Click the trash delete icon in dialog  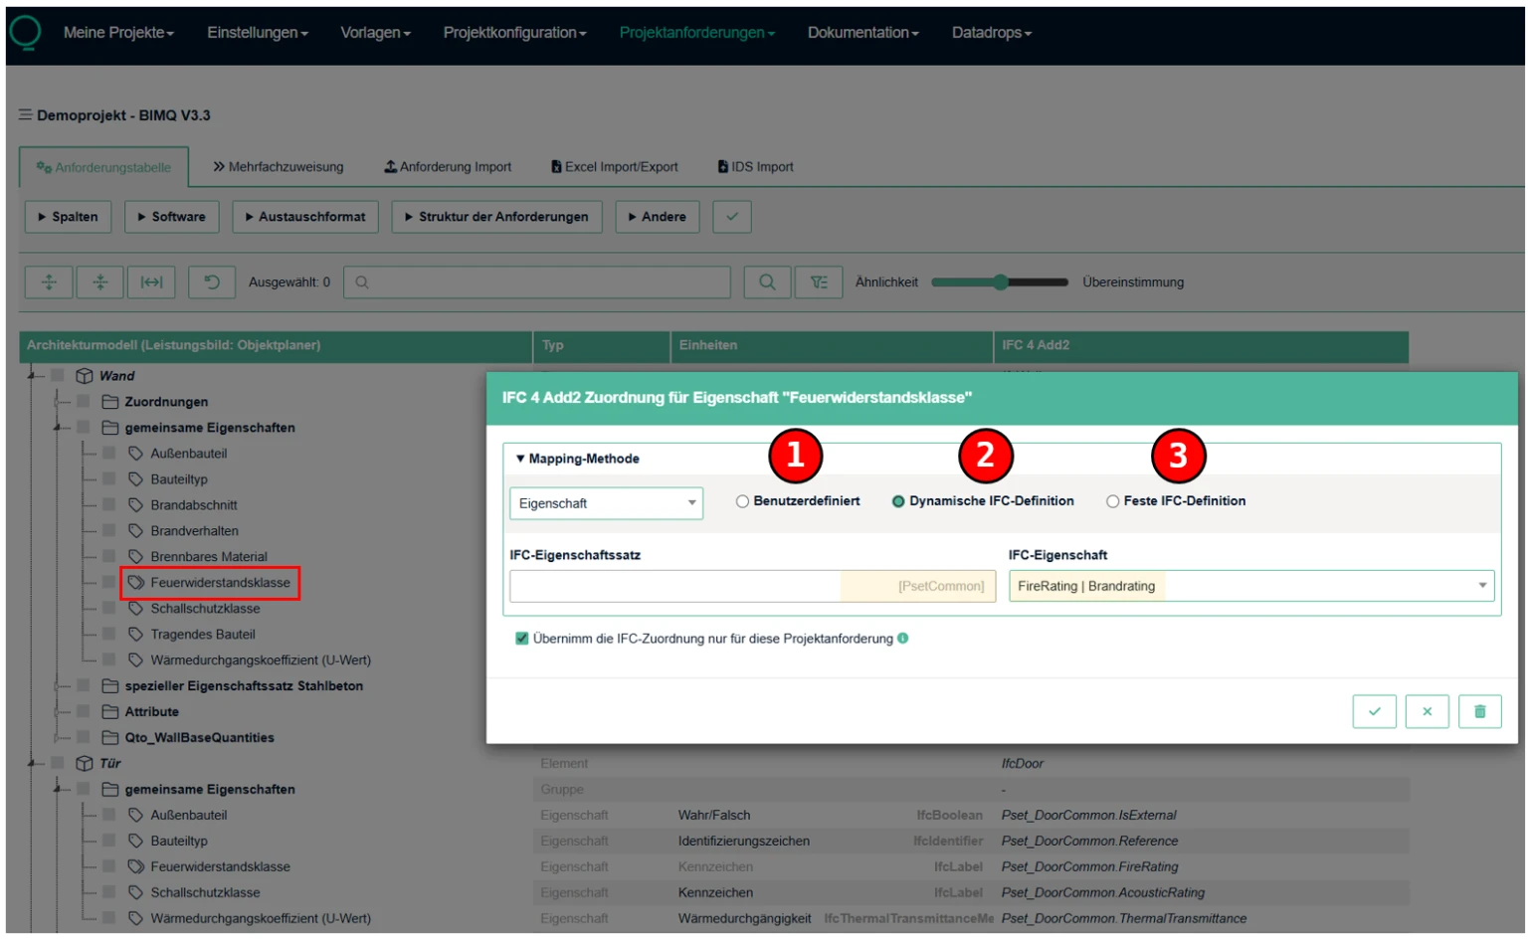[1479, 711]
